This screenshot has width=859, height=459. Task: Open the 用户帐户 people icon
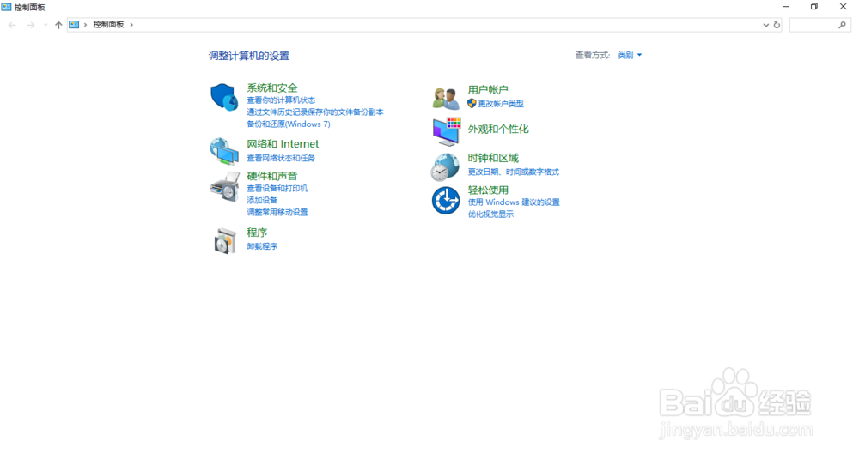(x=445, y=99)
